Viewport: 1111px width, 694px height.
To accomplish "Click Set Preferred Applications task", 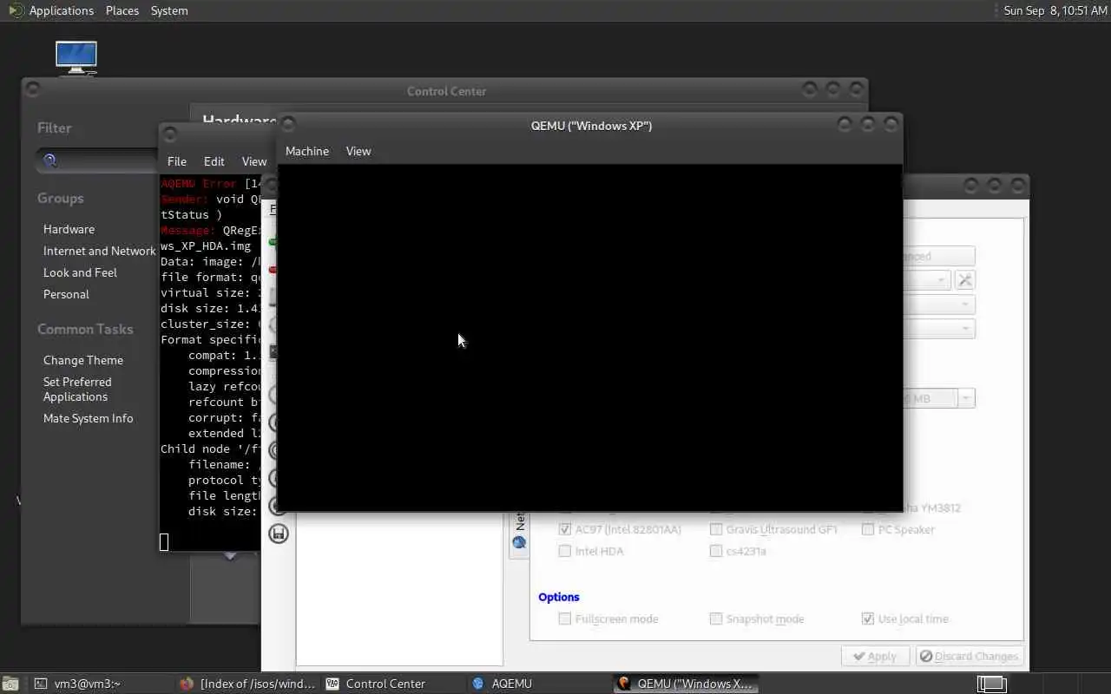I will 77,389.
